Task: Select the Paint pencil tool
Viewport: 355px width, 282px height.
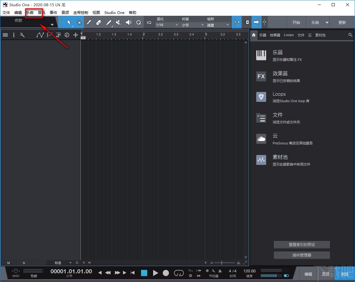Action: [109, 22]
